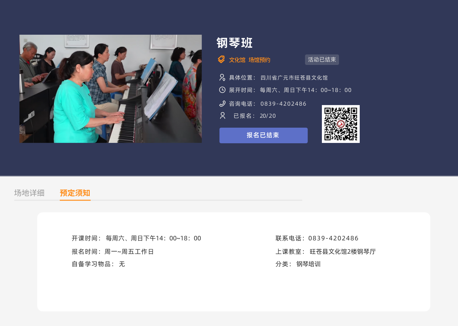Open the 文化馆 category link
The width and height of the screenshot is (458, 326).
click(x=237, y=60)
